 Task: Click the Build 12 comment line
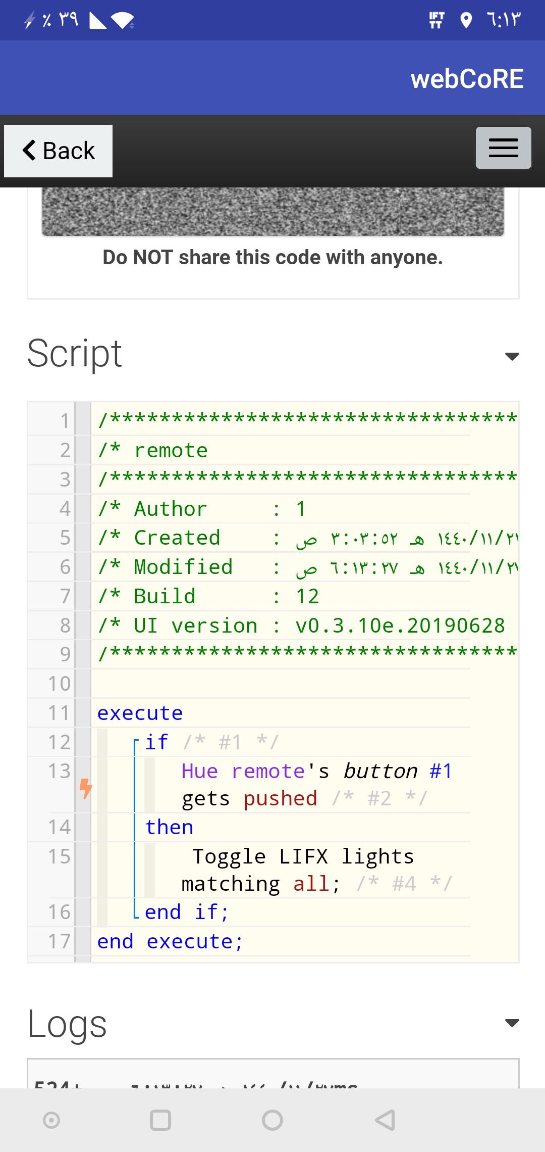point(208,596)
